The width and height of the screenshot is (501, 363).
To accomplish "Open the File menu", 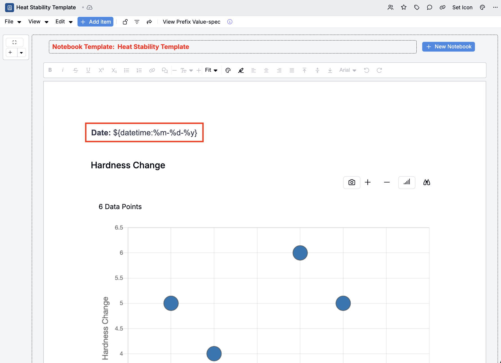I will [x=13, y=22].
